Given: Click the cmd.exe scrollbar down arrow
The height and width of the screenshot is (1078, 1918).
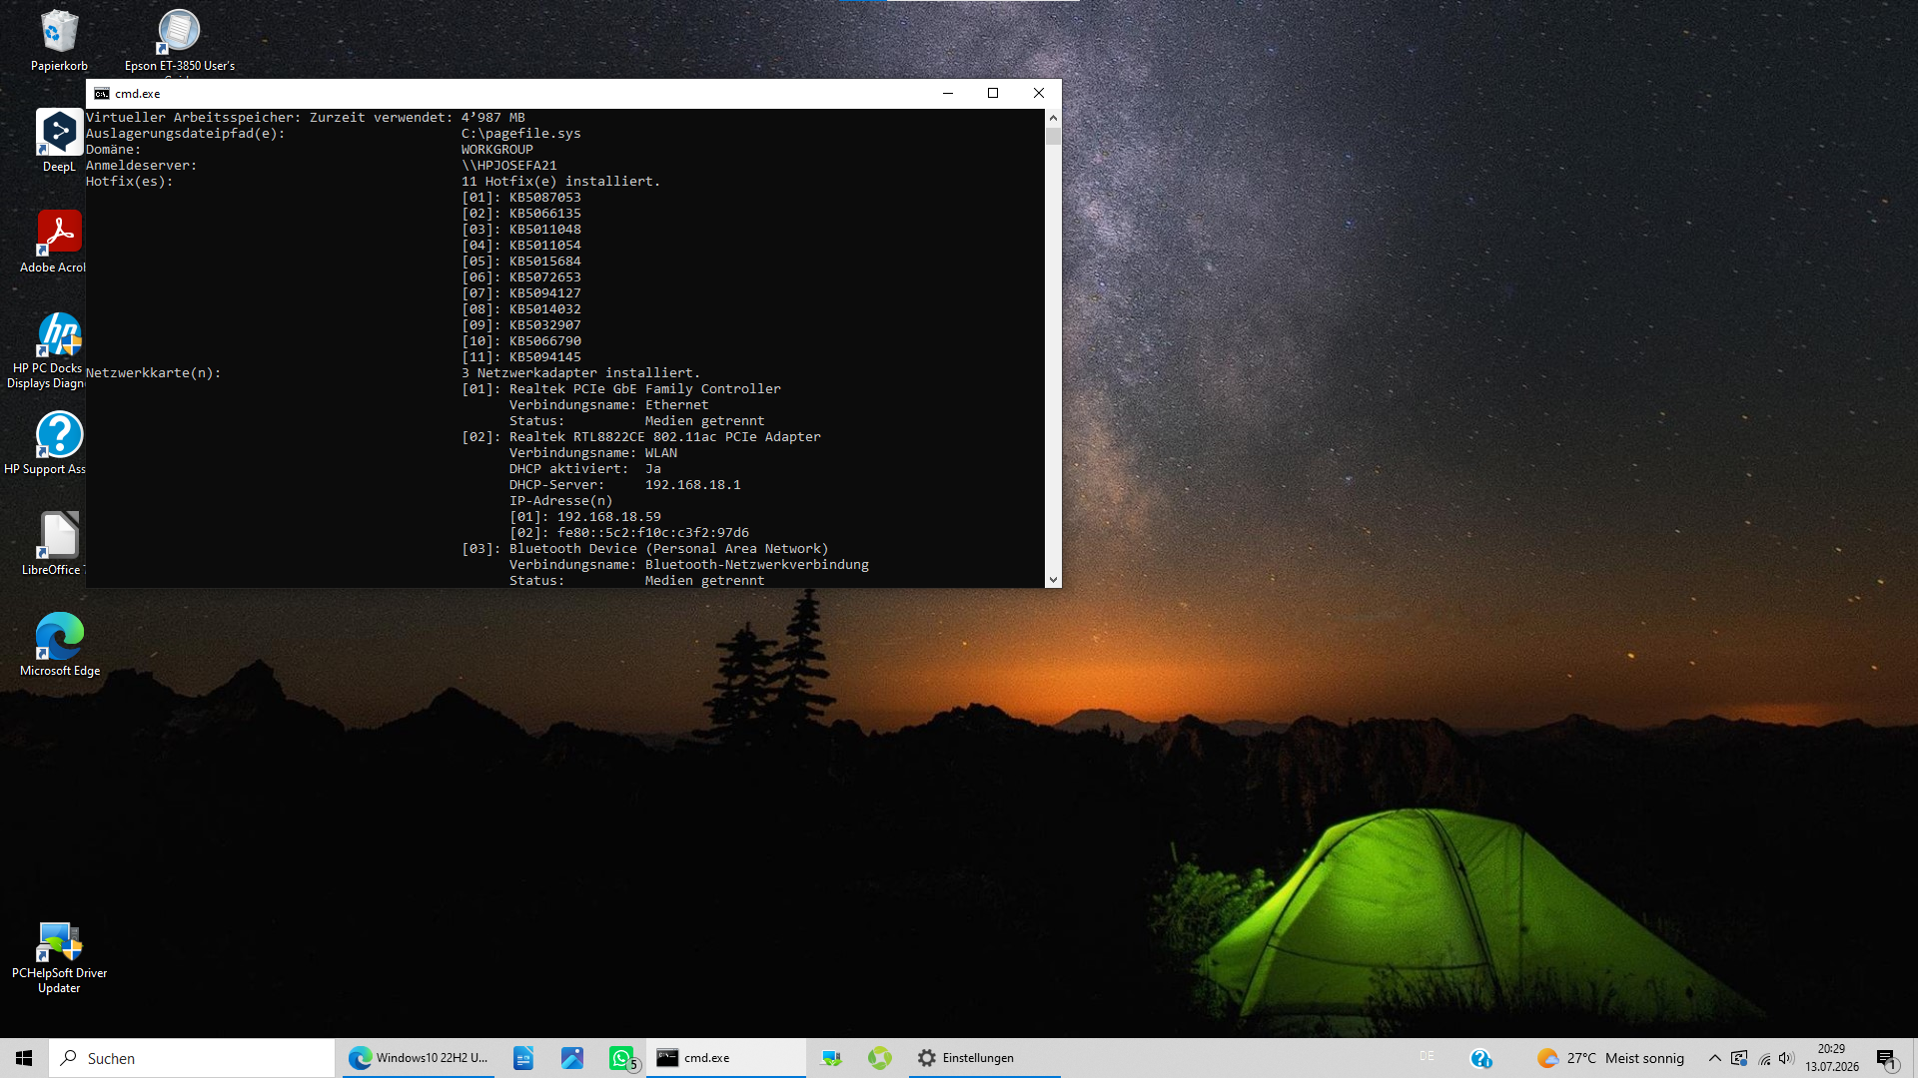Looking at the screenshot, I should coord(1053,580).
